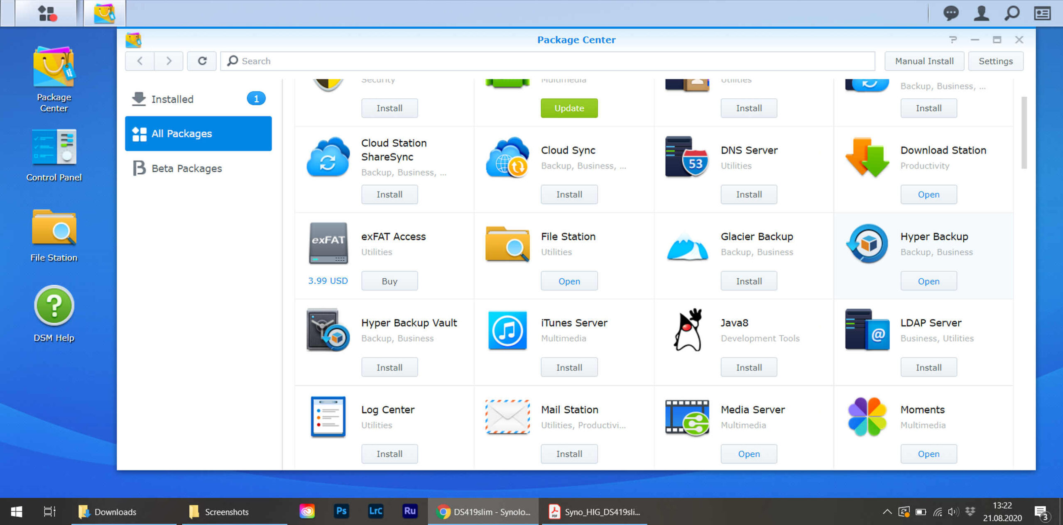Open Package Center Settings
1063x525 pixels.
(x=995, y=61)
